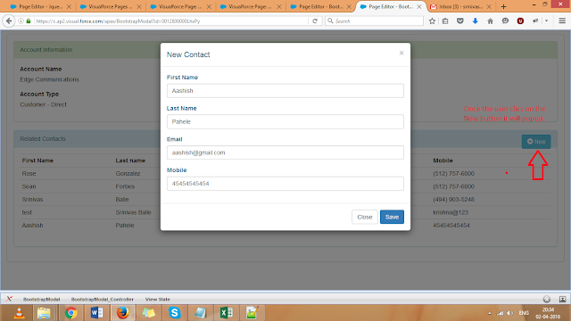Launch VLC from the taskbar

(x=19, y=313)
